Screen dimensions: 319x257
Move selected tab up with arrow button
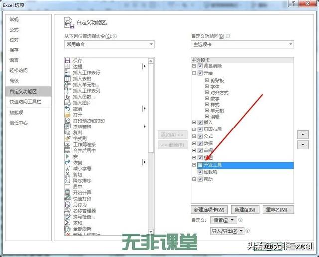click(x=303, y=134)
